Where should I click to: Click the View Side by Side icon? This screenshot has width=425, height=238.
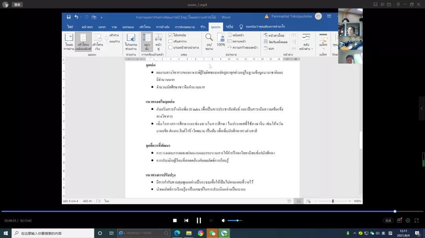click(x=294, y=35)
